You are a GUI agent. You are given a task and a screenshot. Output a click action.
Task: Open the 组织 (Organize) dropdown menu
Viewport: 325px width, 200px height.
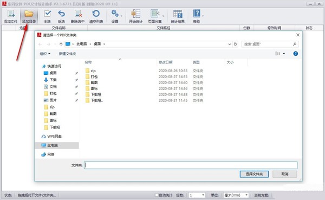pos(45,54)
